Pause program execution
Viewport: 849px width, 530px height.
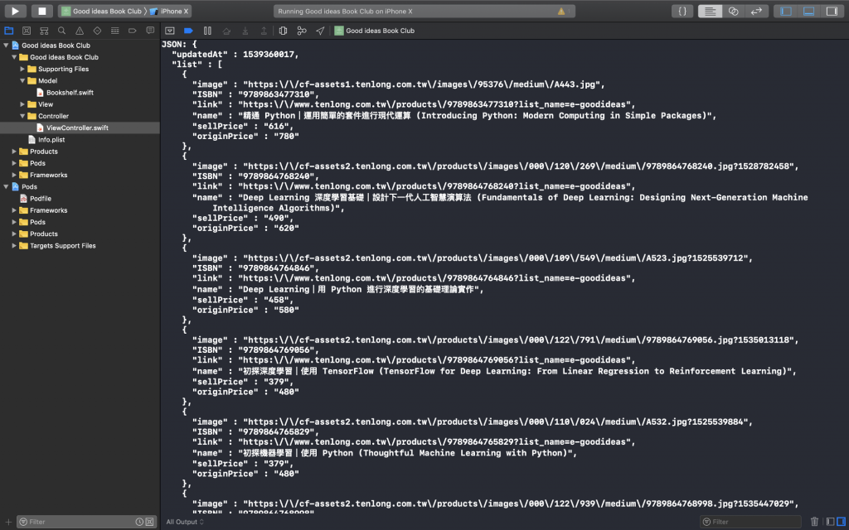207,31
